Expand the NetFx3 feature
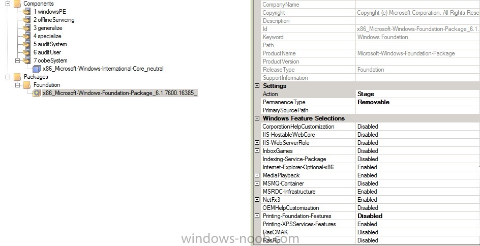The width and height of the screenshot is (480, 246). tap(257, 199)
